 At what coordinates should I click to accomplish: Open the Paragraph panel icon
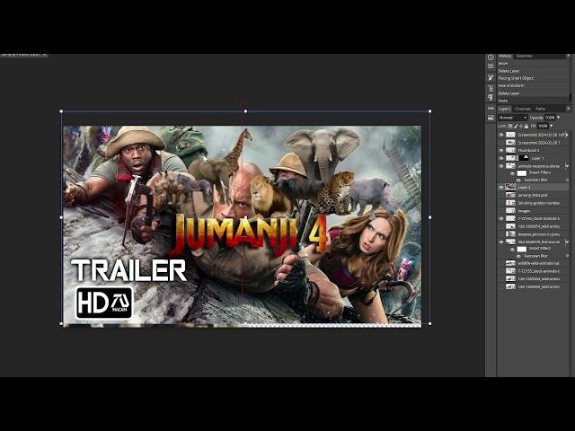(491, 97)
